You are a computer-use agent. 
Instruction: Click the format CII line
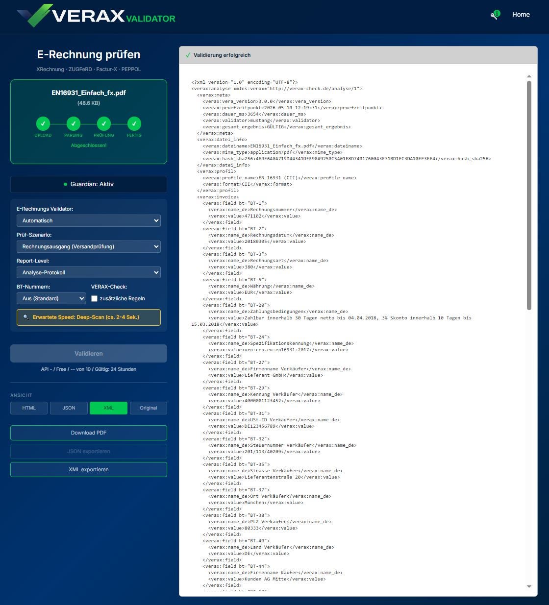click(x=247, y=184)
